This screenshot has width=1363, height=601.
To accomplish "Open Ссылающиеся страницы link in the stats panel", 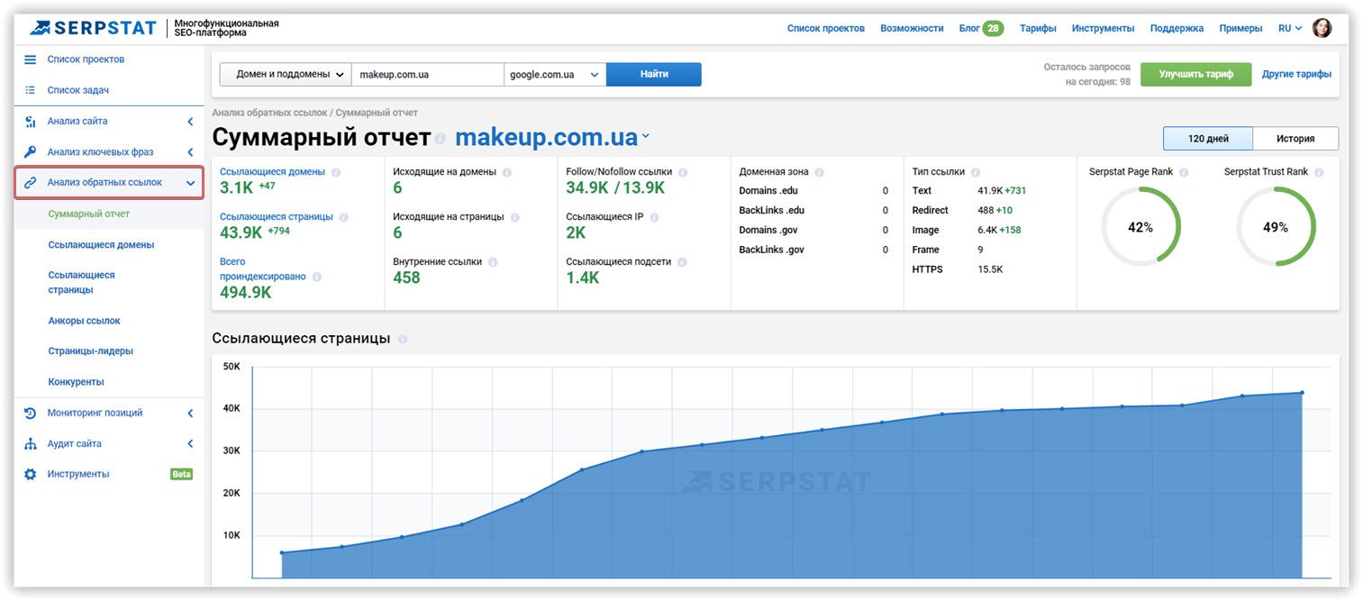I will 277,217.
